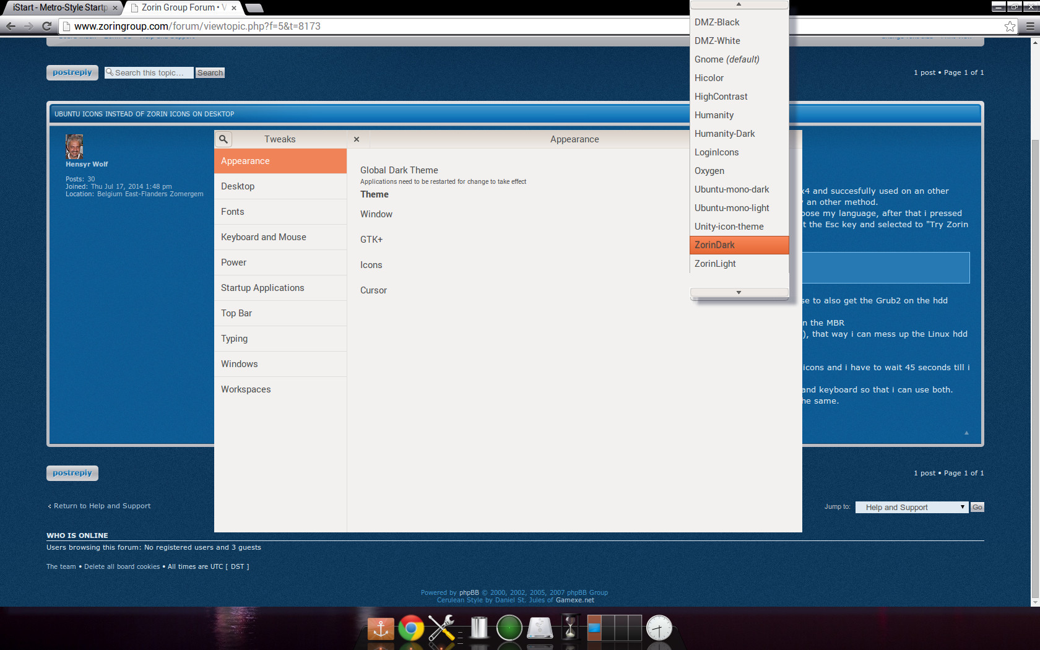Click the analog clock in the dock
1040x650 pixels.
pyautogui.click(x=659, y=628)
